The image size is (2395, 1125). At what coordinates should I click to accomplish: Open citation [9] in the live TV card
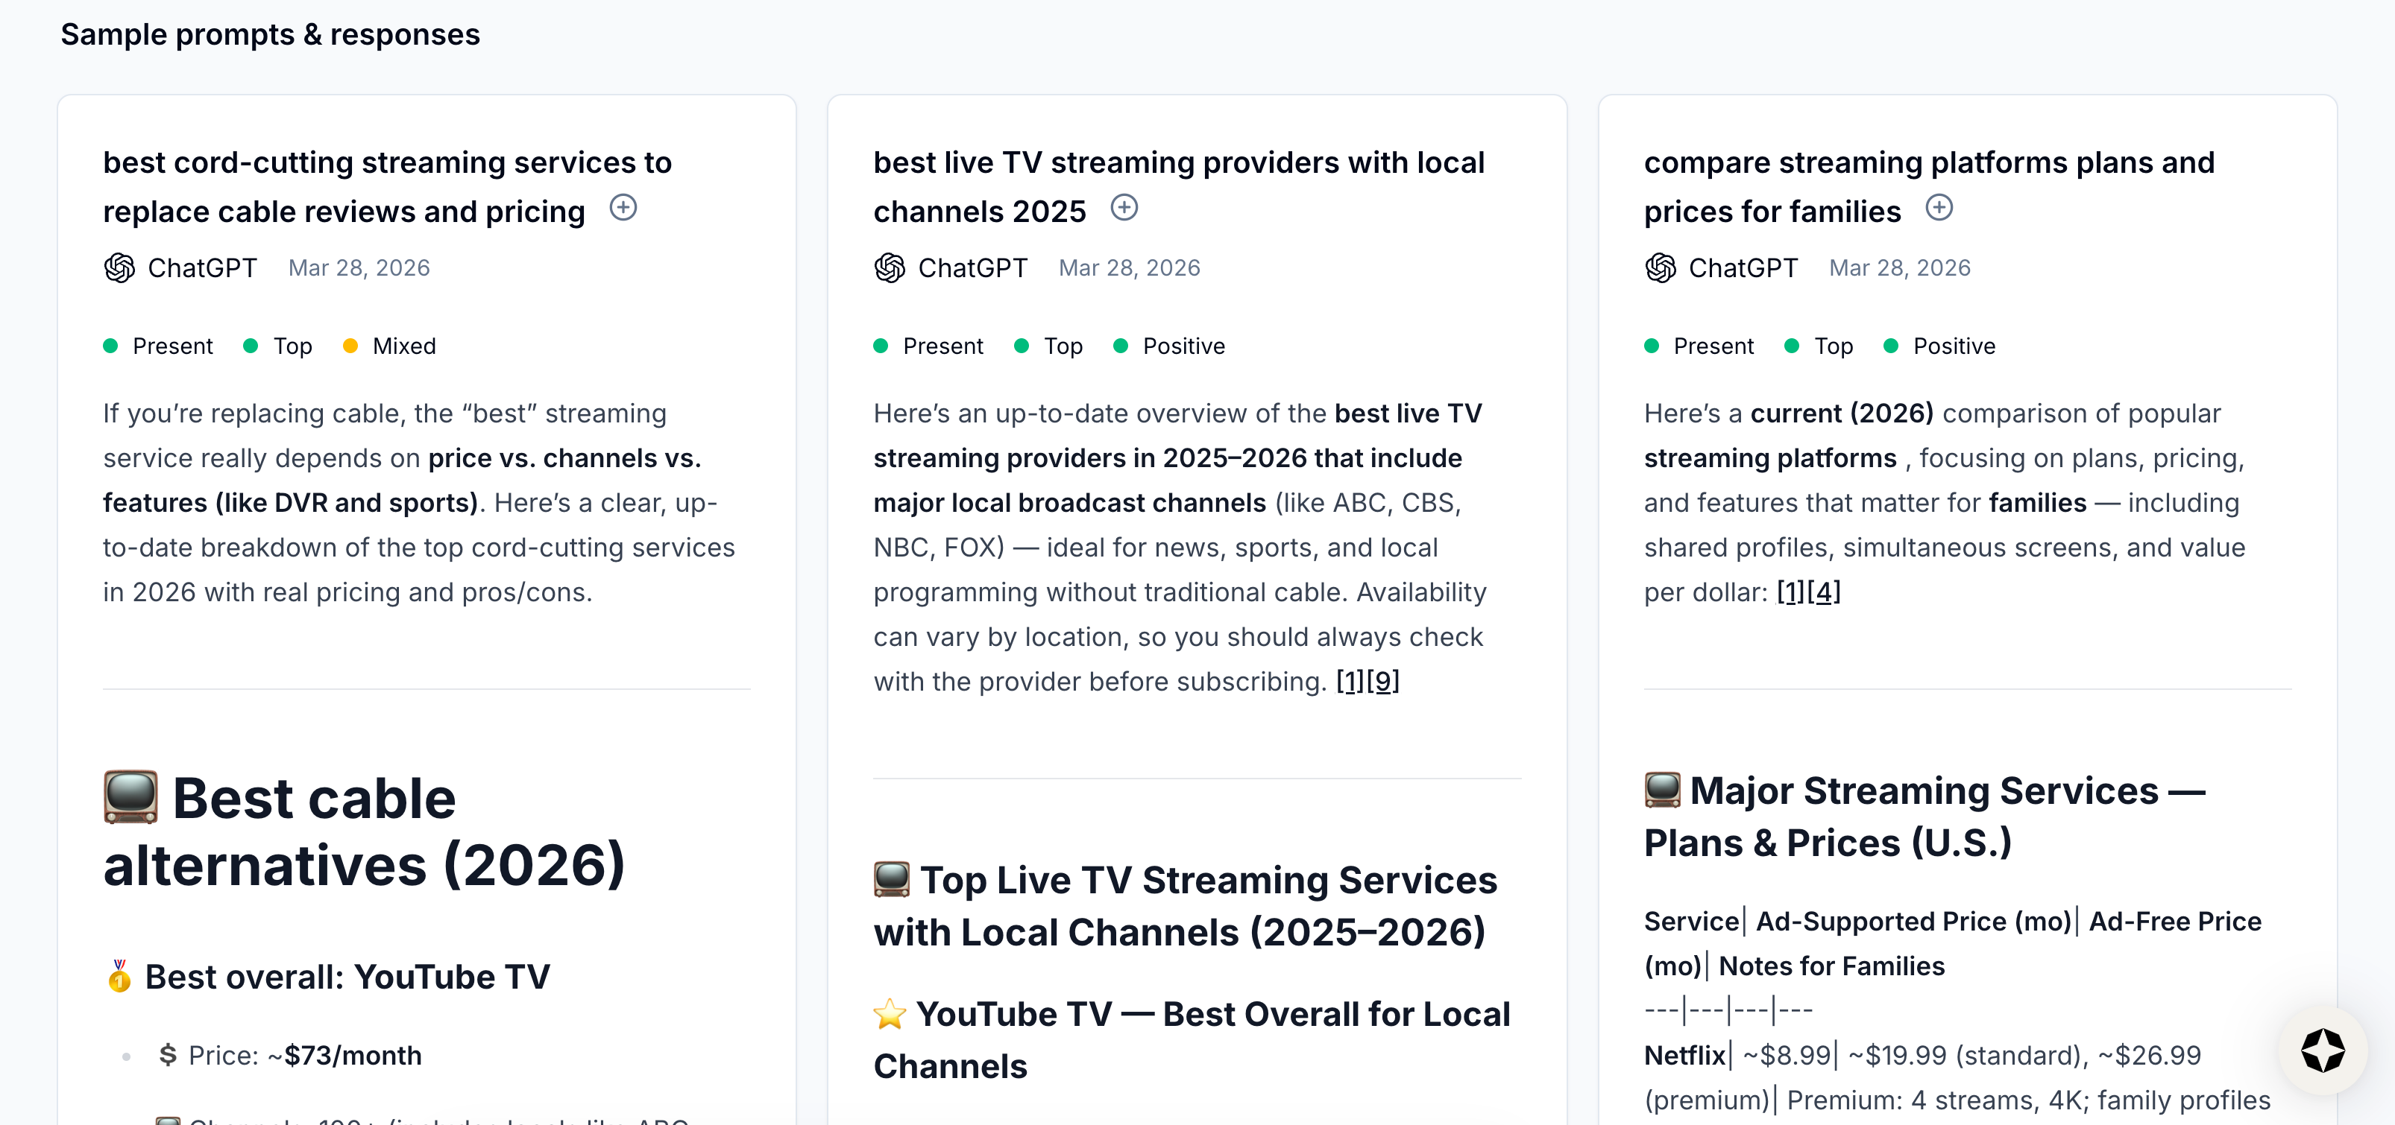click(x=1382, y=681)
